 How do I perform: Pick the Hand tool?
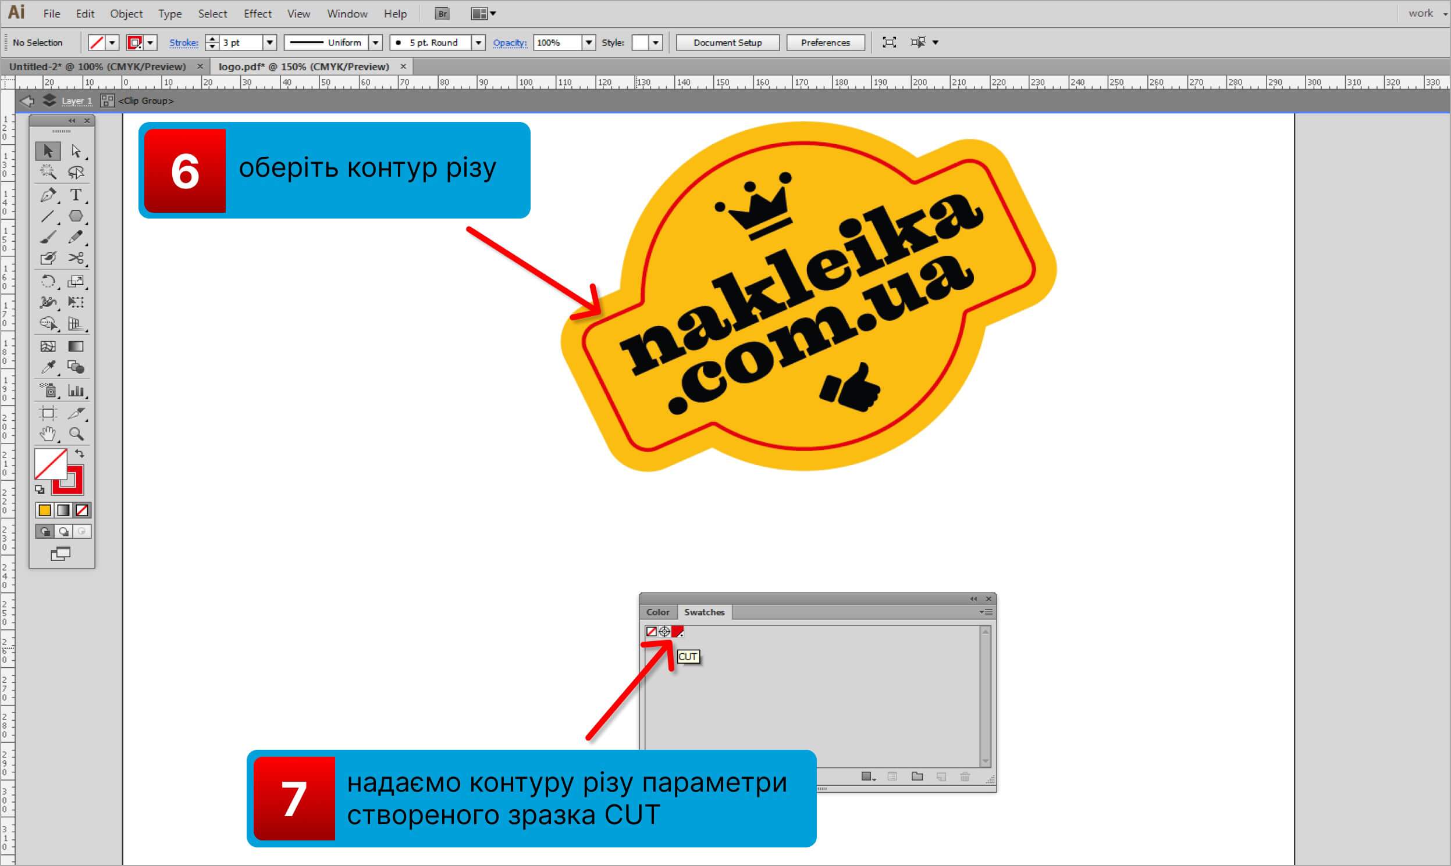tap(48, 434)
